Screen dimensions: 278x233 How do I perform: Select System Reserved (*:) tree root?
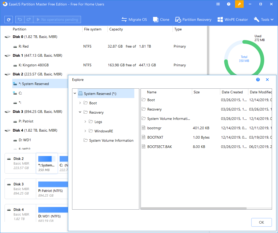pyautogui.click(x=106, y=94)
